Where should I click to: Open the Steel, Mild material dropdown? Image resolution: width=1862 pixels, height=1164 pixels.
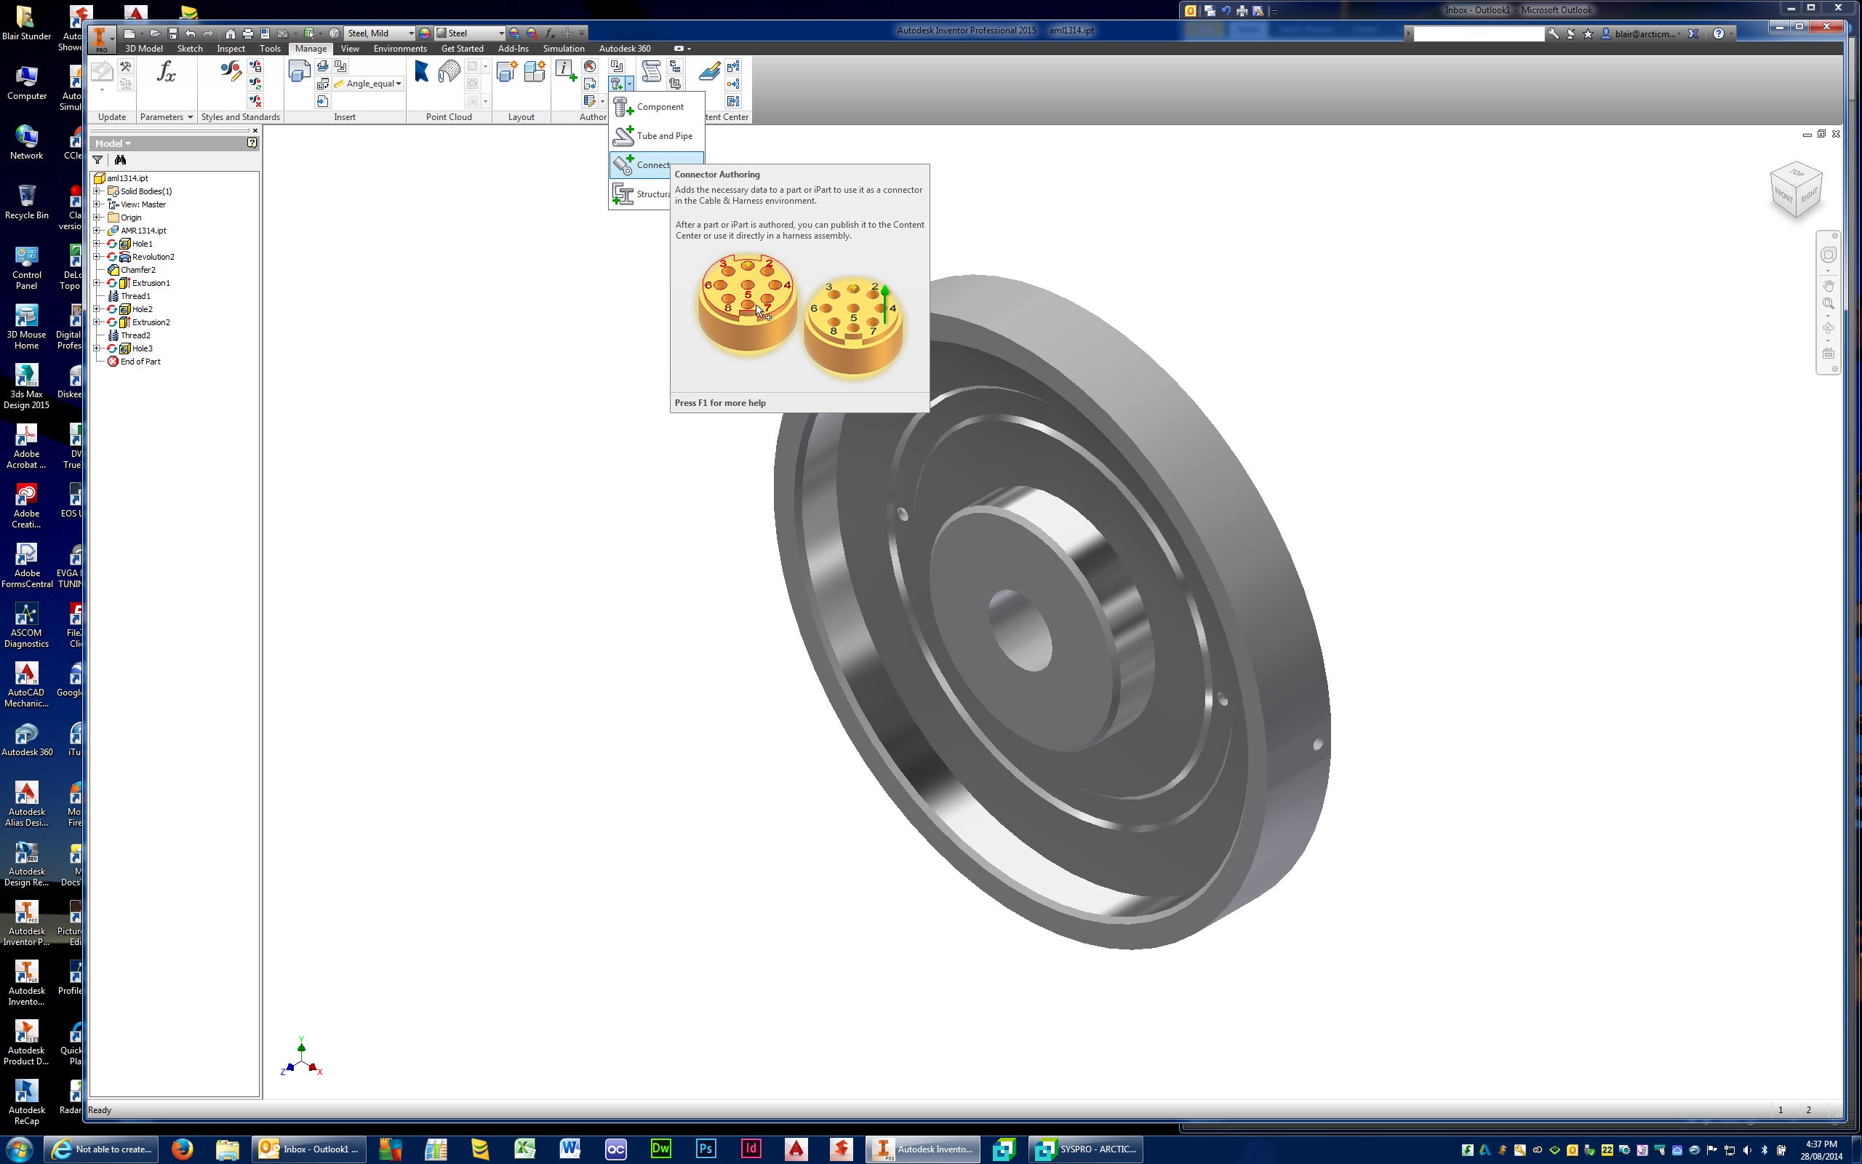point(410,33)
